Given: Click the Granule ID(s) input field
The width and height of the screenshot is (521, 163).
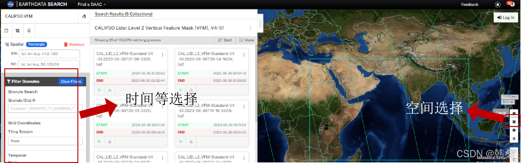Looking at the screenshot, I should point(45,108).
